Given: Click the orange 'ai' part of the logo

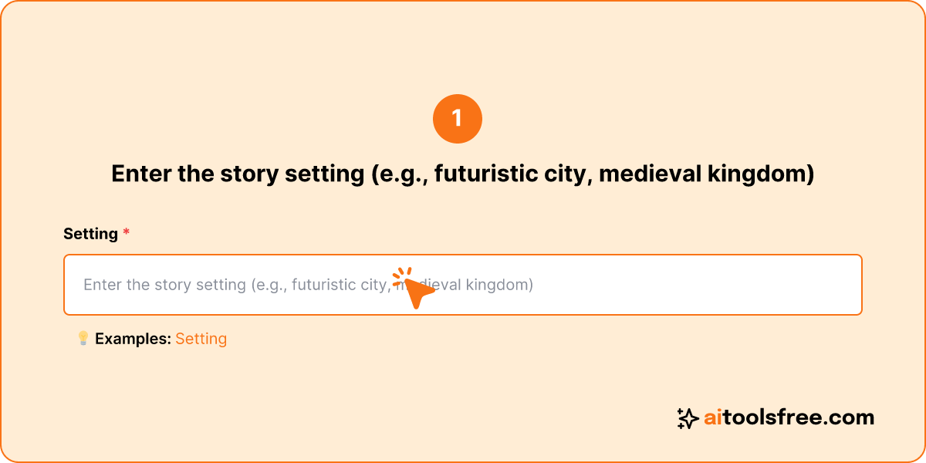Looking at the screenshot, I should point(714,417).
